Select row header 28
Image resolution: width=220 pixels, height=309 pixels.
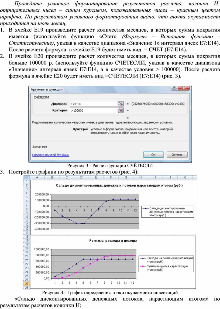tap(27, 287)
